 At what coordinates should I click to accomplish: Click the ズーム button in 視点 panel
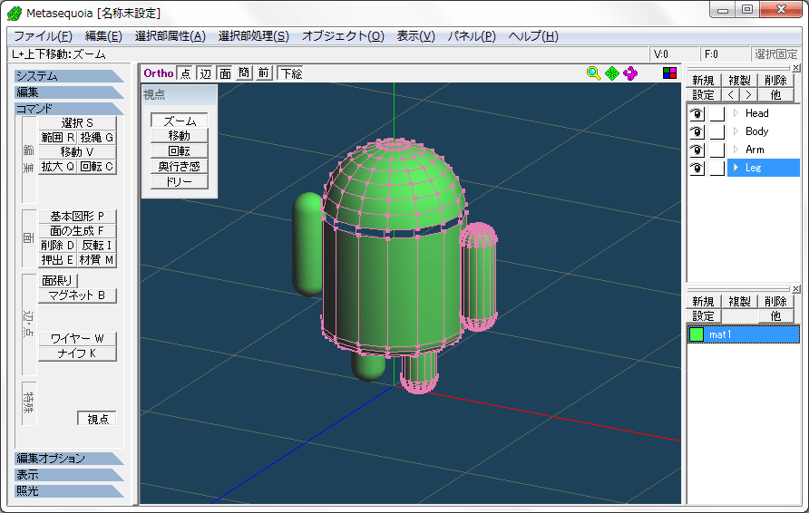click(179, 121)
